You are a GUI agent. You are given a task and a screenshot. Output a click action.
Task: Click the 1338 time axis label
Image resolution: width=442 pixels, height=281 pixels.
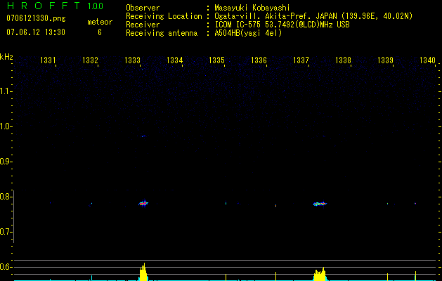coord(343,60)
